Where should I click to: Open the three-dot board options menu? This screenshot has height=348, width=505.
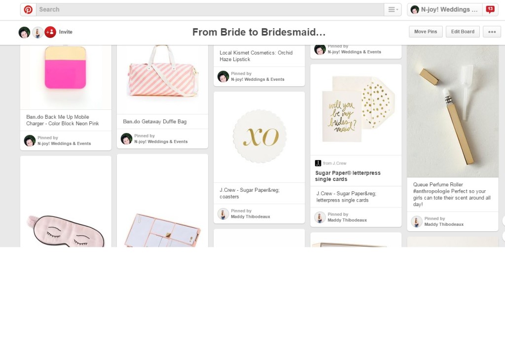[492, 32]
